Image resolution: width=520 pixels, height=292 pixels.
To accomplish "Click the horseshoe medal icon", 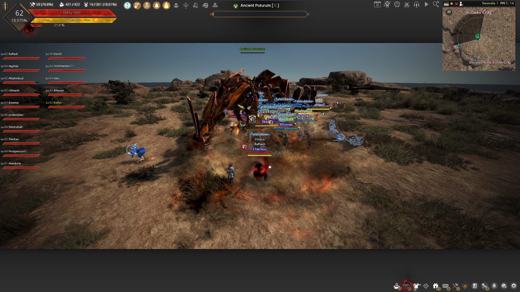I will pyautogui.click(x=397, y=4).
